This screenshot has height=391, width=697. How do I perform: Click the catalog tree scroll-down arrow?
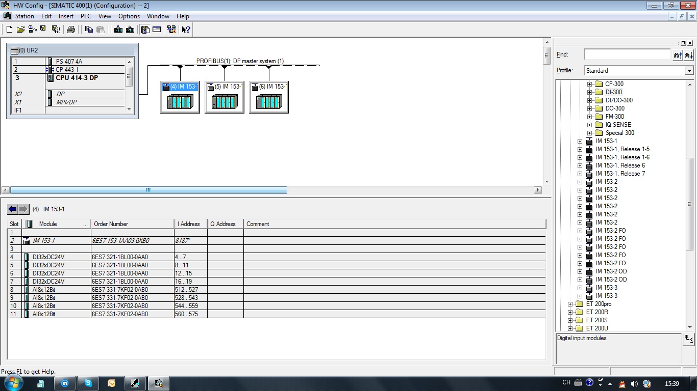point(690,327)
